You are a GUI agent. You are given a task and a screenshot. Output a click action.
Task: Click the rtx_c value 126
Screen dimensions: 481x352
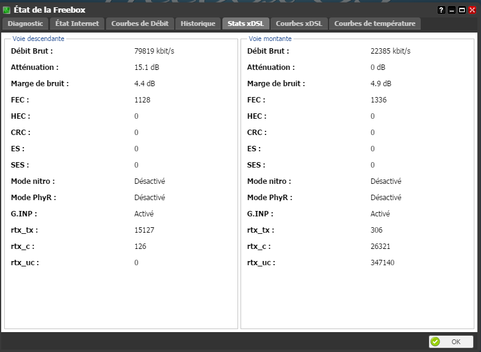140,246
